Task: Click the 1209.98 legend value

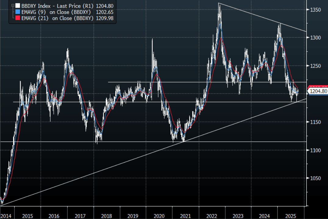Action: [x=105, y=18]
